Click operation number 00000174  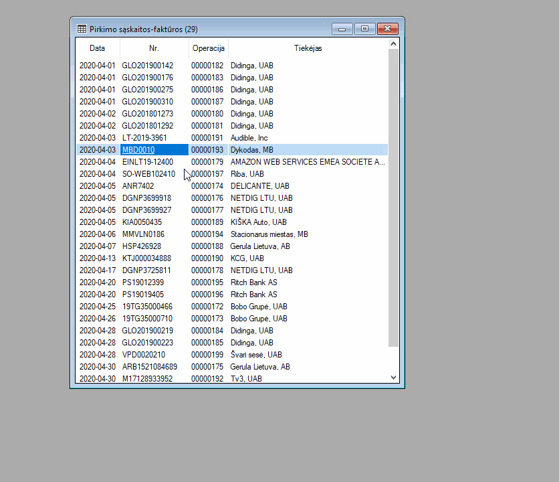click(207, 186)
